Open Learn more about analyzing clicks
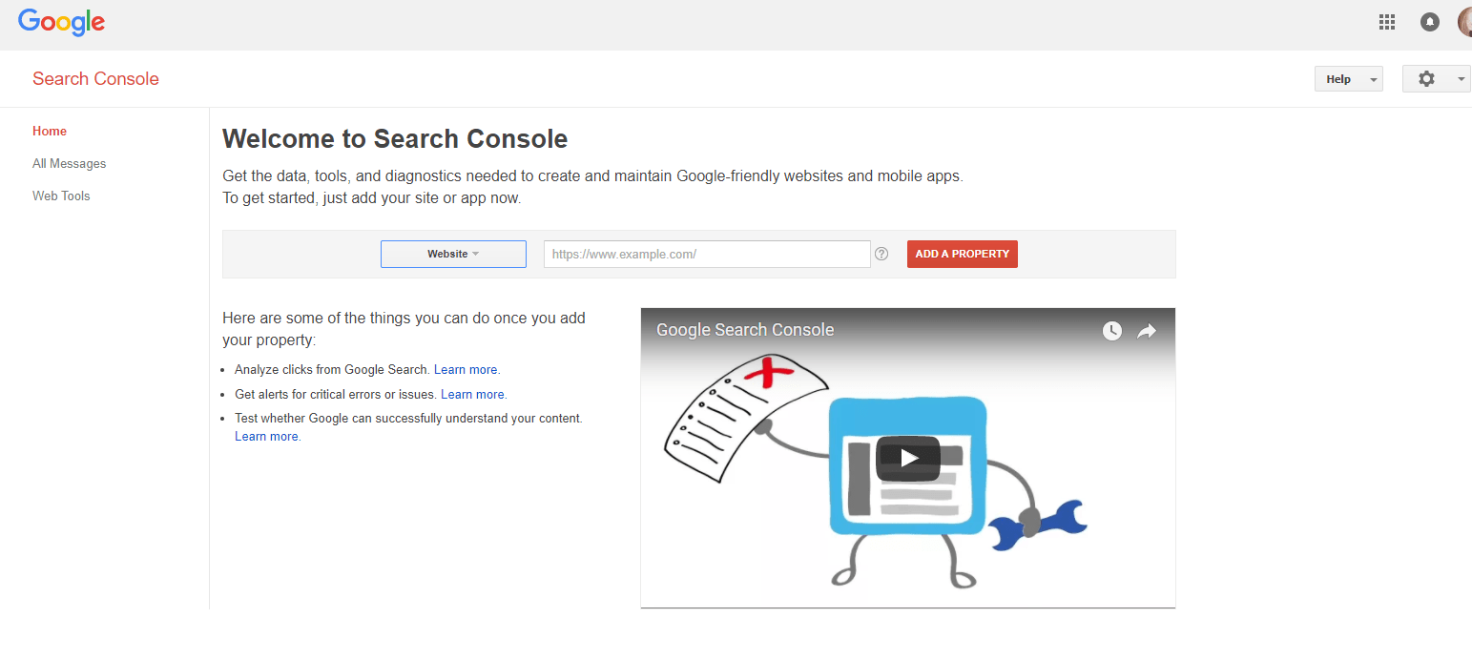The width and height of the screenshot is (1472, 659). coord(466,370)
